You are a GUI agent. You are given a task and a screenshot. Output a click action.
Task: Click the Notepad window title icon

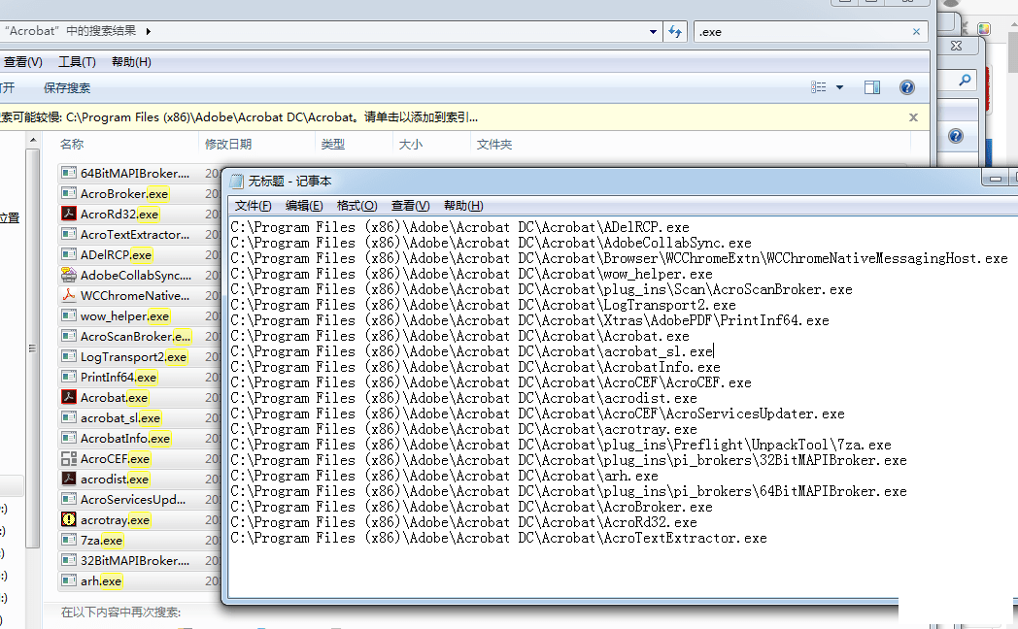tap(236, 181)
